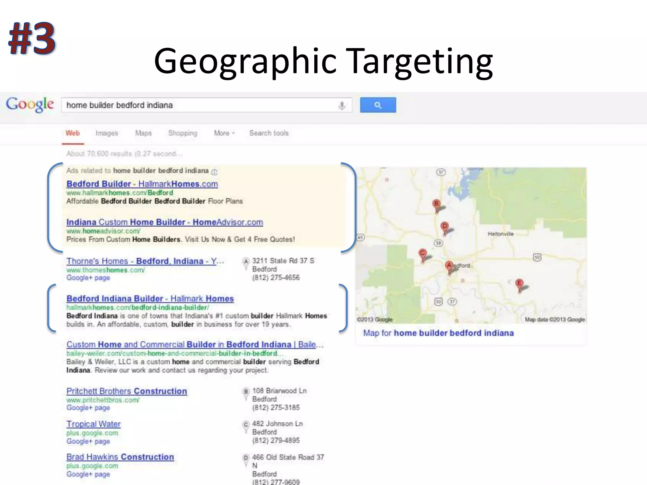Viewport: 647px width, 485px height.
Task: Open Bedford Indiana Builder - Hallmark Homes result
Action: tap(150, 299)
